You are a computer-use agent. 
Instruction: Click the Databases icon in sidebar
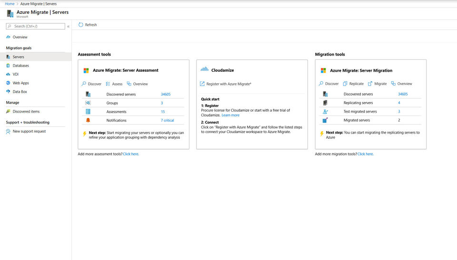point(8,66)
